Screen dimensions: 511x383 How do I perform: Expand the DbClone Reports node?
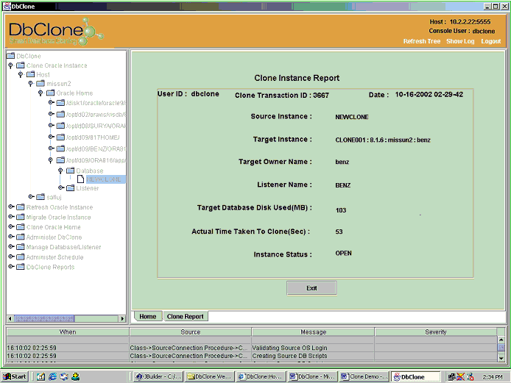click(11, 266)
